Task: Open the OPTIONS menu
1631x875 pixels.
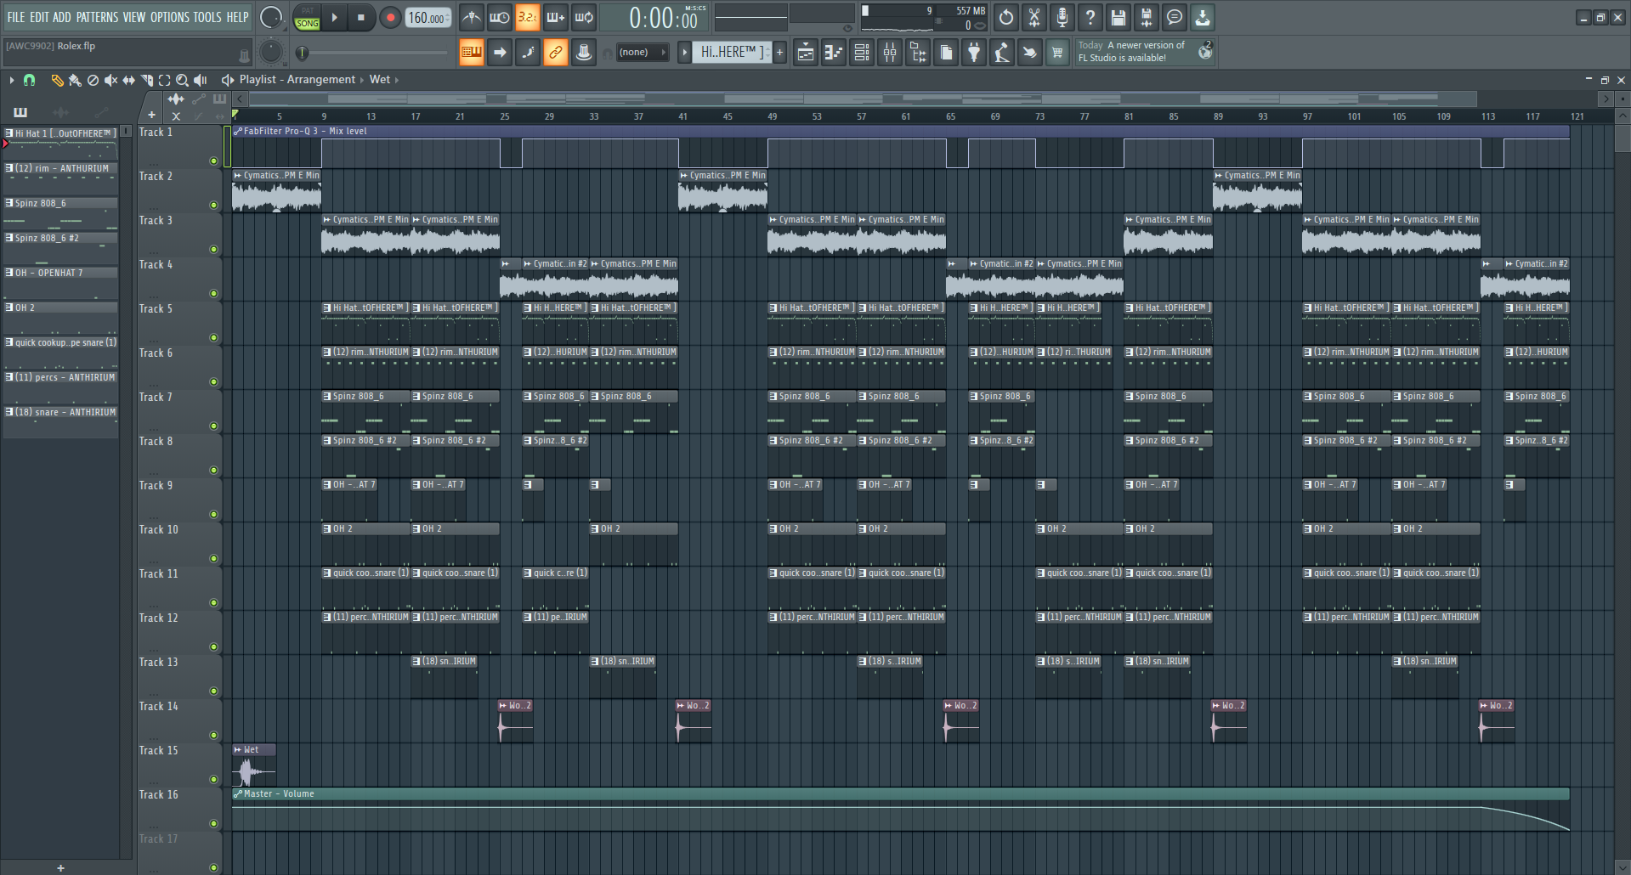Action: point(170,17)
